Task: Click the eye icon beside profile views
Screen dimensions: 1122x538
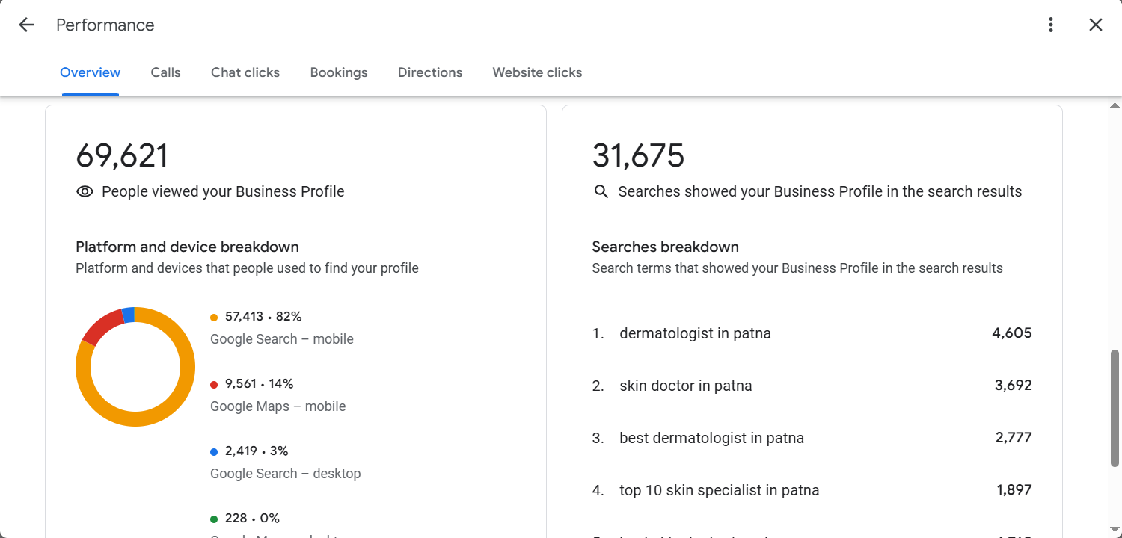Action: (85, 192)
